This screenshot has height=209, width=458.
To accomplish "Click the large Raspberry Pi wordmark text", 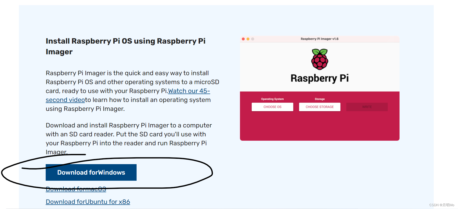I will point(320,78).
